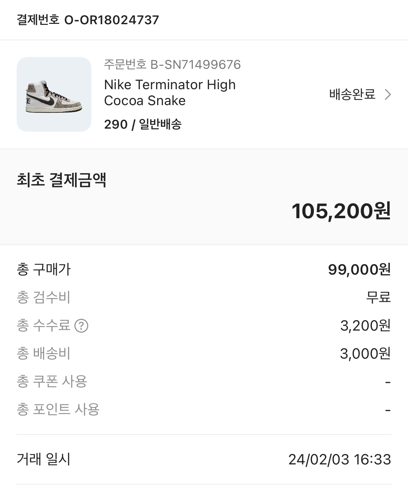Image resolution: width=408 pixels, height=490 pixels.
Task: Click the 최초 결제금액 heading
Action: (x=61, y=180)
